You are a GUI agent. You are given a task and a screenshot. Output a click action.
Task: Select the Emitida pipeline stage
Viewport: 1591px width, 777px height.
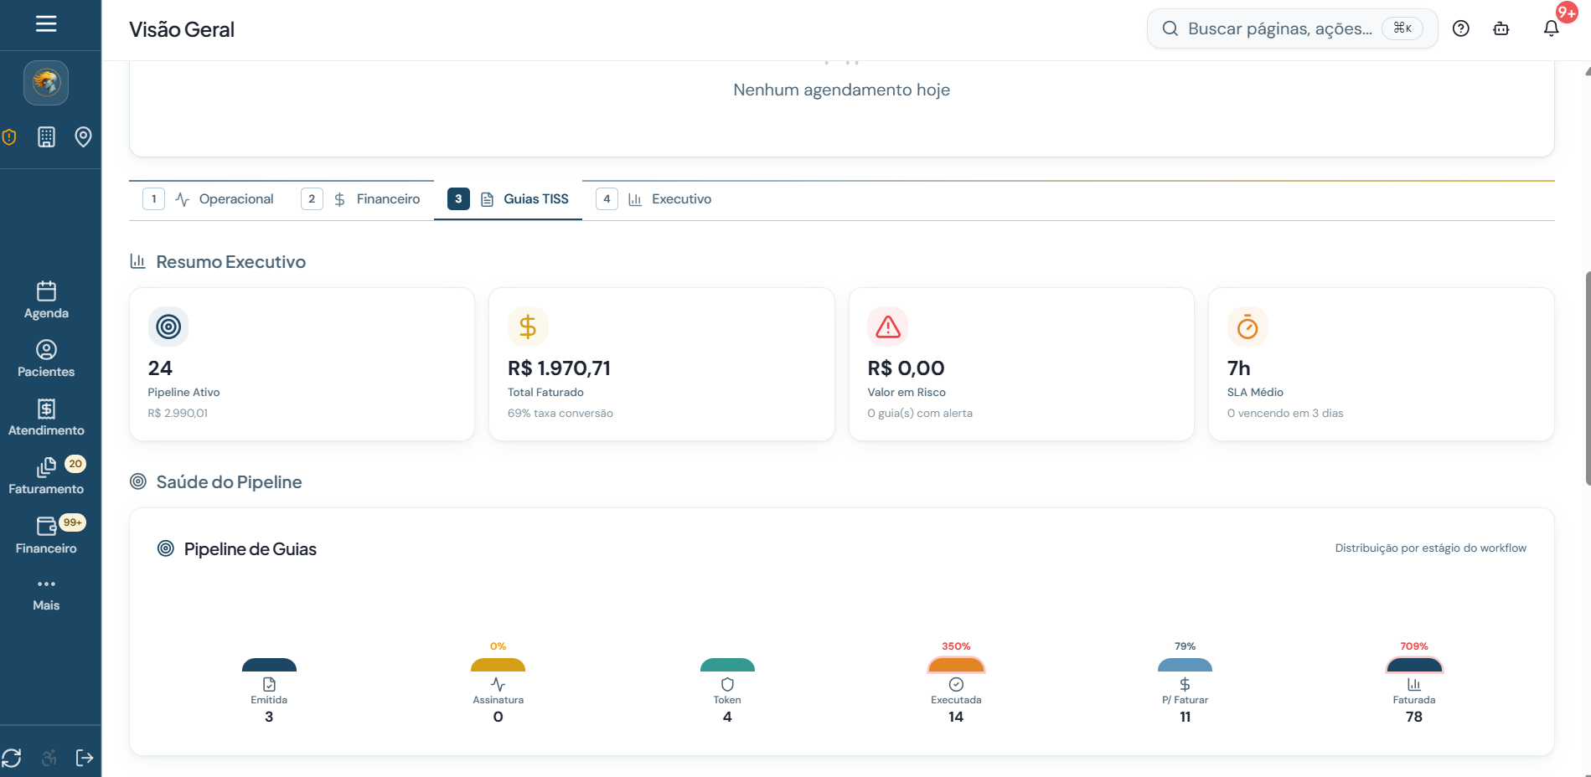tap(269, 692)
